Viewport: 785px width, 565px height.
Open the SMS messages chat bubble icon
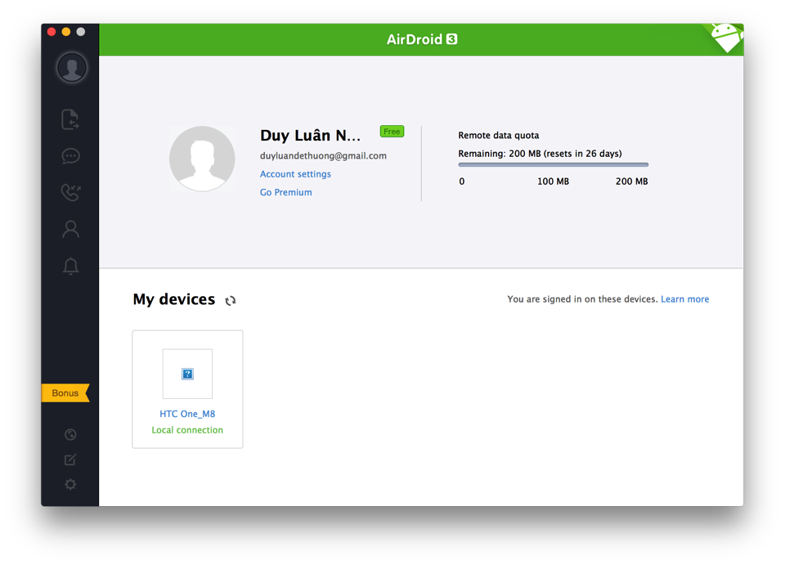coord(70,156)
